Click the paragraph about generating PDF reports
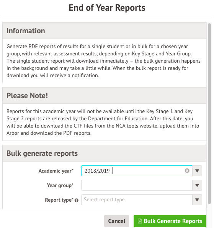This screenshot has width=214, height=228. coord(103,61)
